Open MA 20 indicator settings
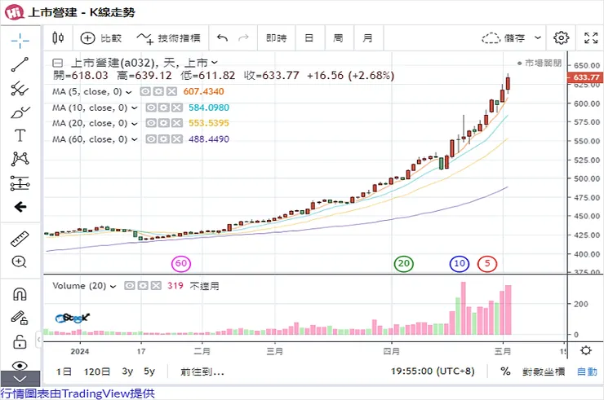This screenshot has width=604, height=400. coord(164,123)
